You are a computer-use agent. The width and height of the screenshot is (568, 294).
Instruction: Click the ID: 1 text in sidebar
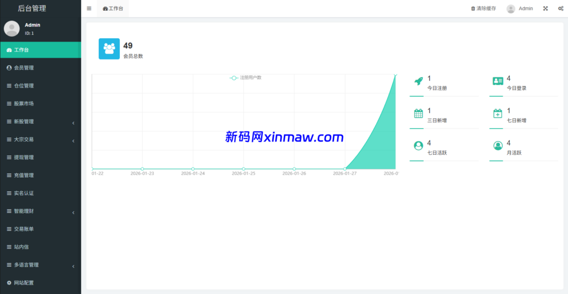[29, 33]
